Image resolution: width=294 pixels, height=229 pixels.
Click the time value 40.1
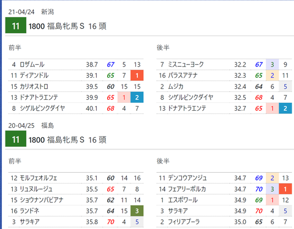[92, 108]
